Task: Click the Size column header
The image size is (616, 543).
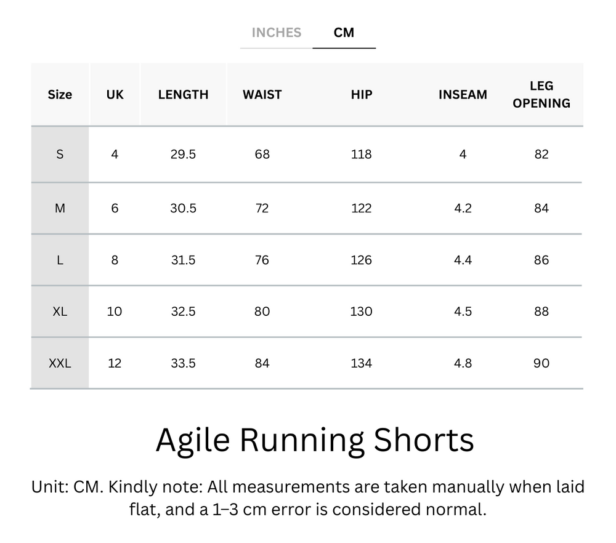Action: 60,94
